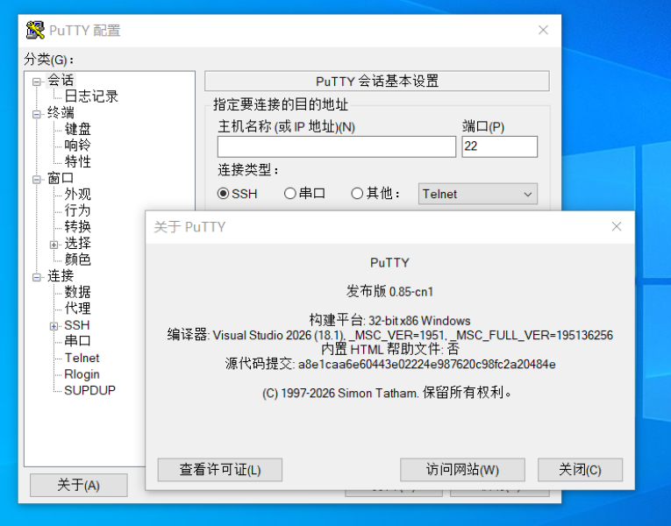Select the SSH connection type radio button
671x526 pixels.
[x=223, y=194]
